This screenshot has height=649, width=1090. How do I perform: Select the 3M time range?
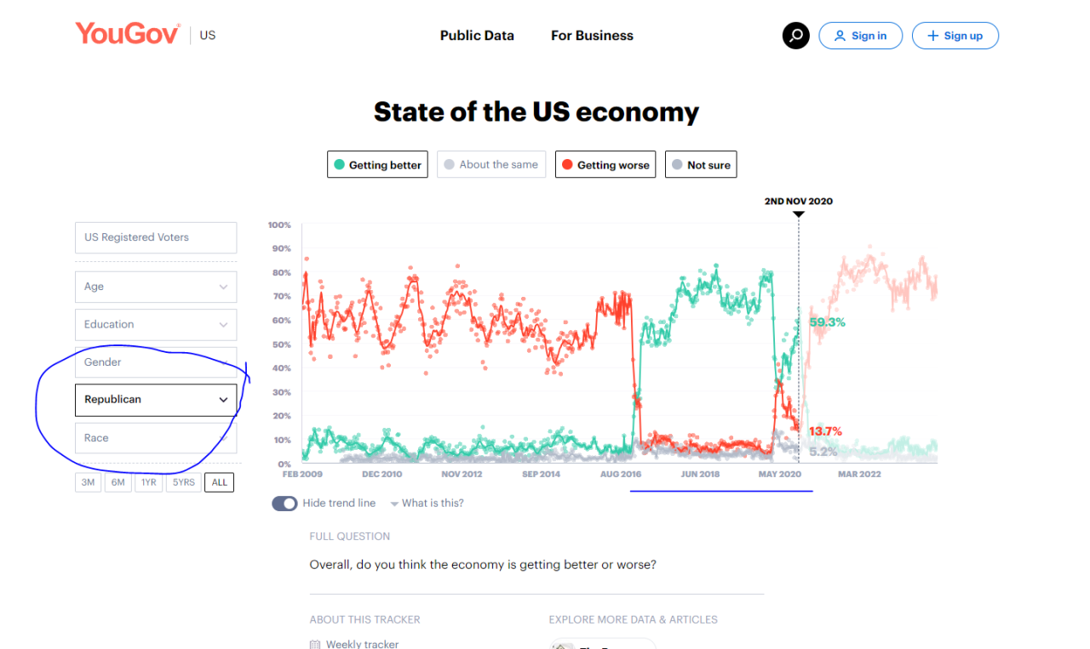pos(88,482)
